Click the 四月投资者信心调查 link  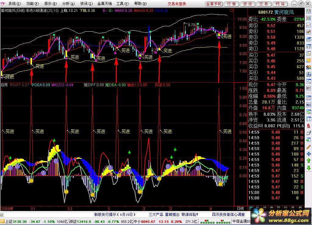tap(229, 214)
